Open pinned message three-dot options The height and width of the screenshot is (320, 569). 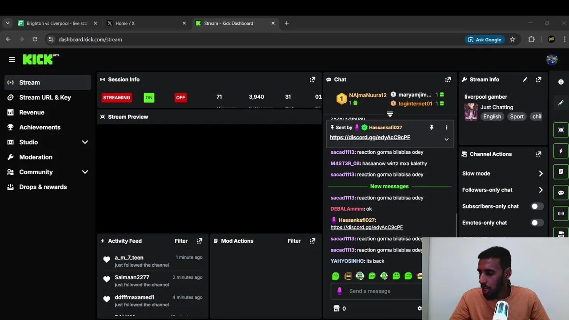pos(446,128)
